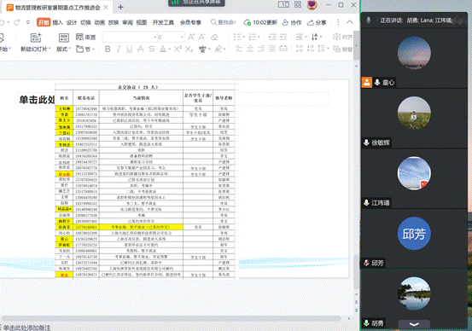Decrease indent level icon
Screen dimensions: 472x331
click(272, 37)
